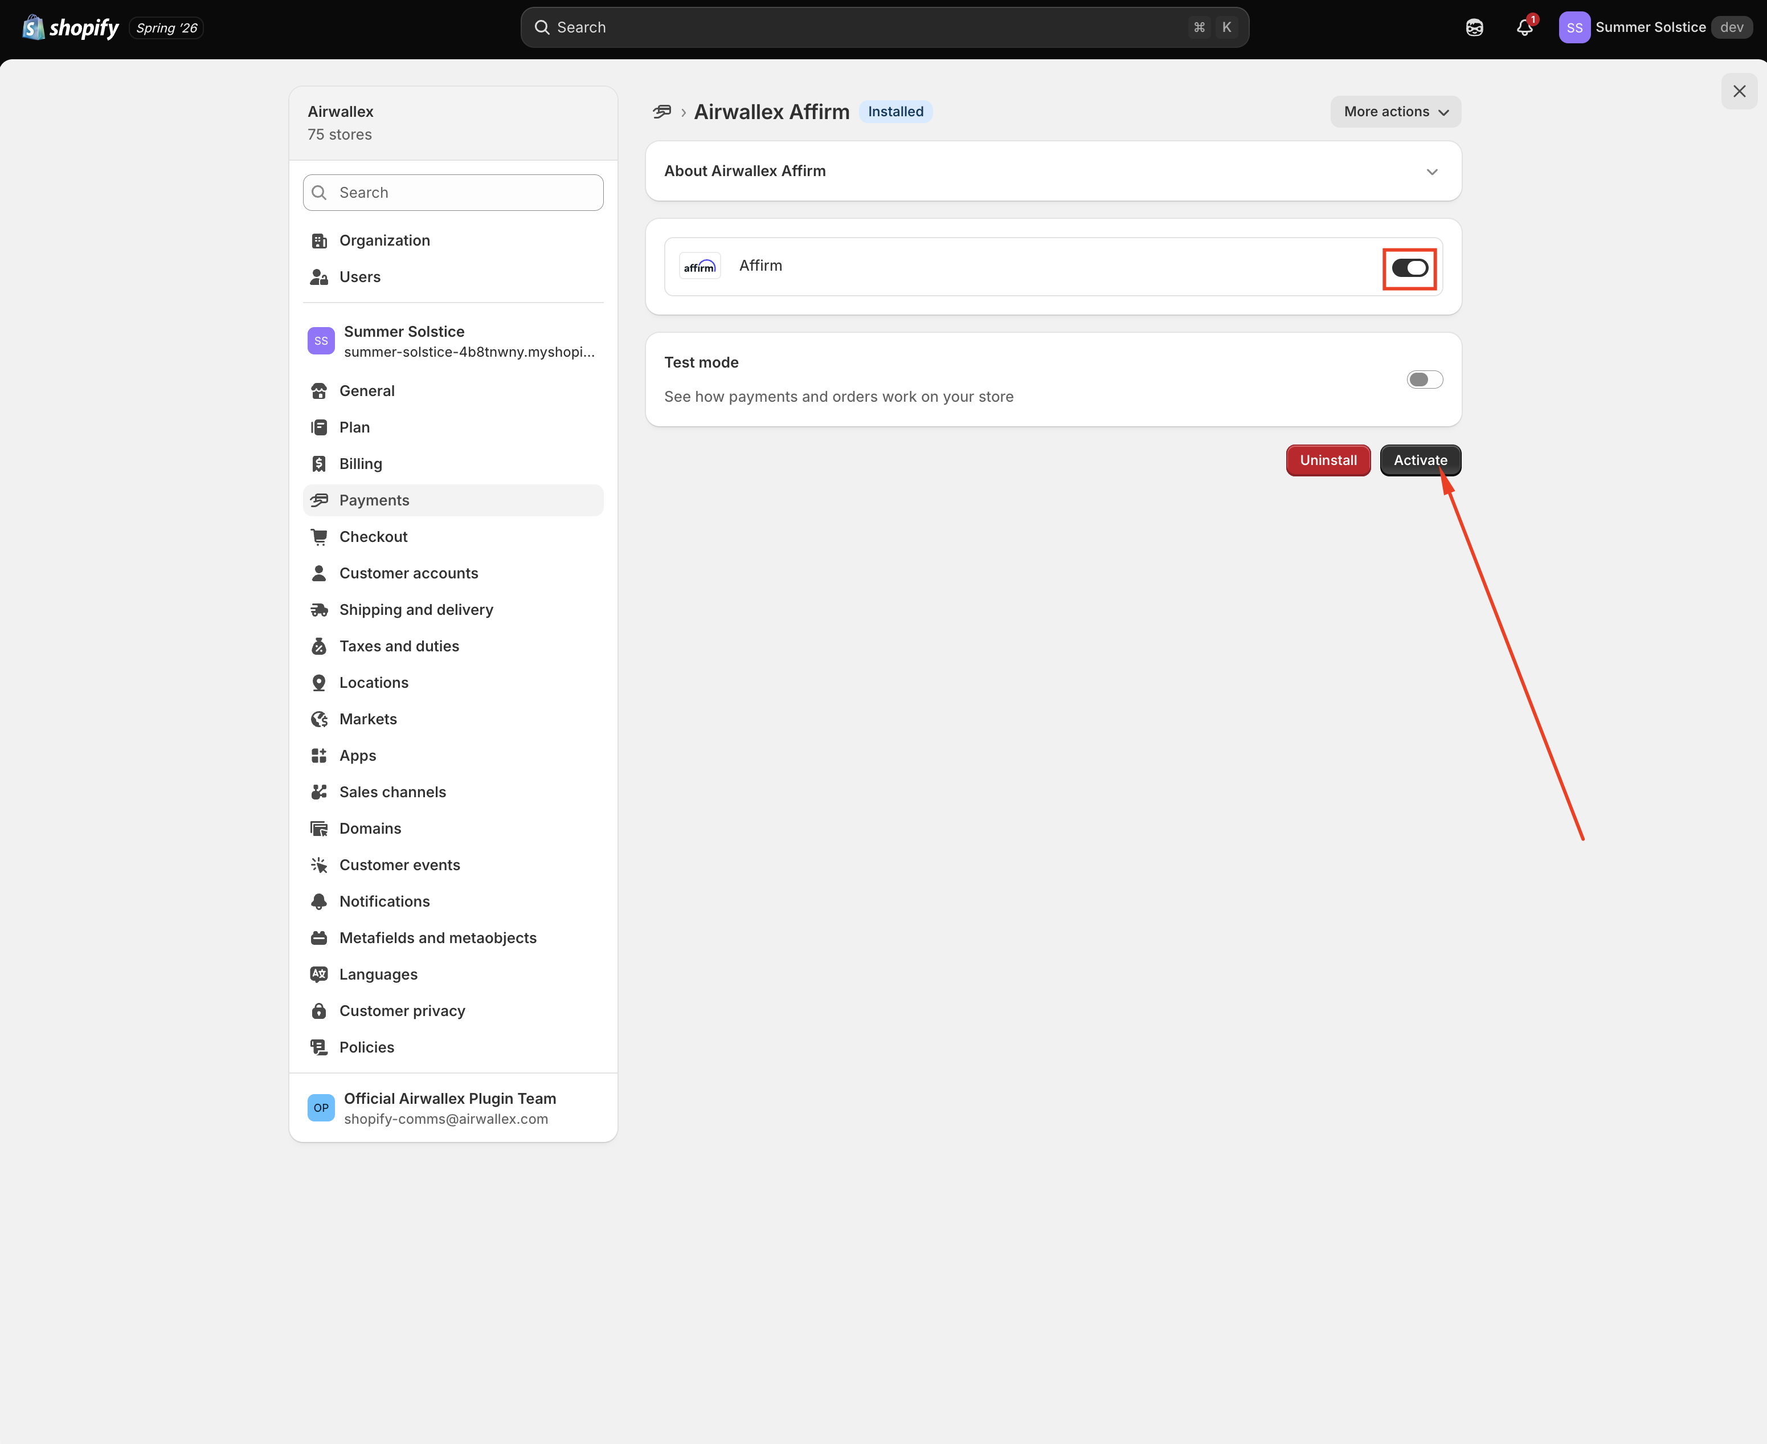Image resolution: width=1767 pixels, height=1444 pixels.
Task: Click the Shopify logo
Action: pos(71,27)
